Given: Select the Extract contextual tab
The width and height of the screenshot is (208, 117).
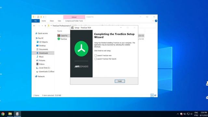Looking at the screenshot, I should pyautogui.click(x=74, y=17).
